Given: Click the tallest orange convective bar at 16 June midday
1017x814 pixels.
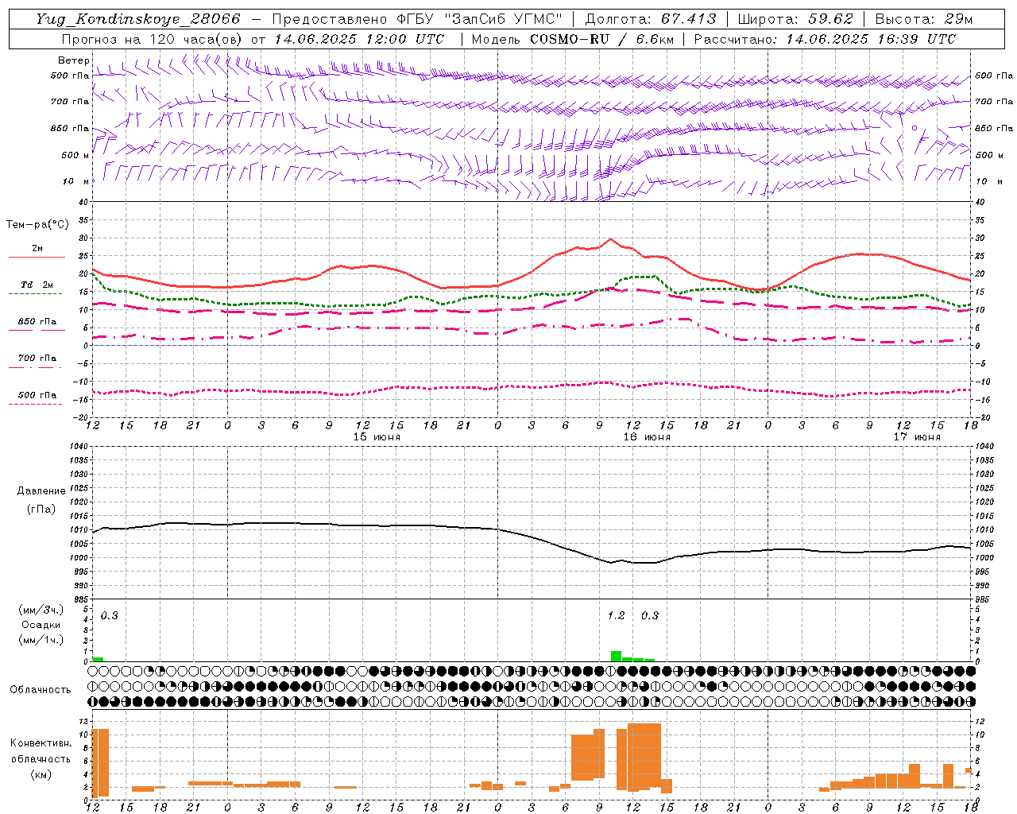Looking at the screenshot, I should click(644, 757).
